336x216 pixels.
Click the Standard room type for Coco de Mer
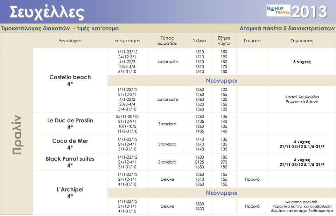coord(167,144)
